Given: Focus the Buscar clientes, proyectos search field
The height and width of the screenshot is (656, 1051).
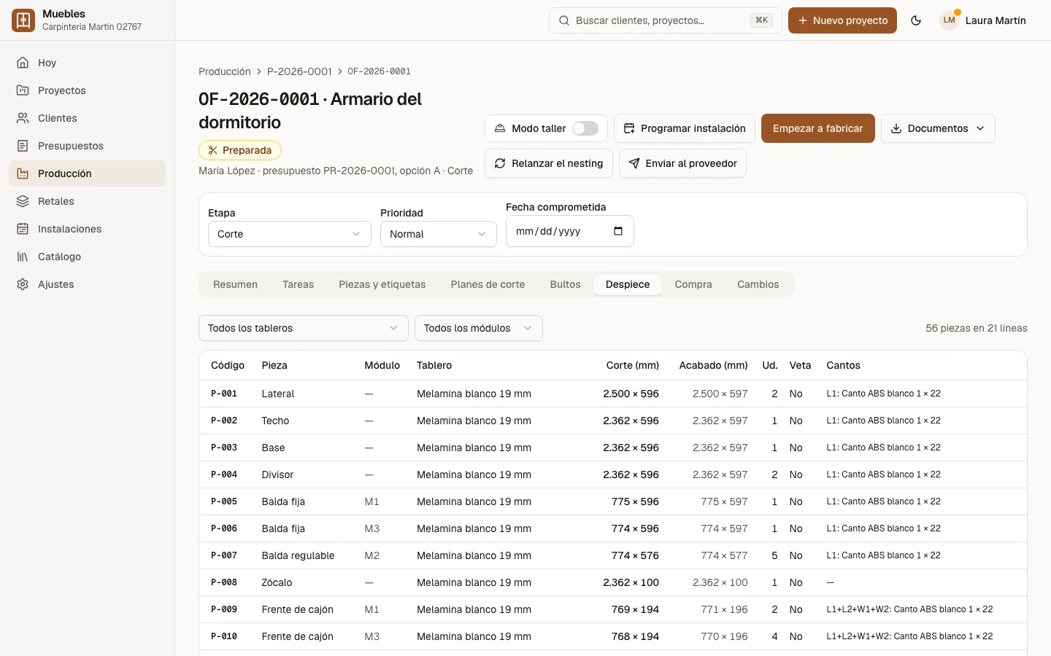Looking at the screenshot, I should click(x=666, y=20).
